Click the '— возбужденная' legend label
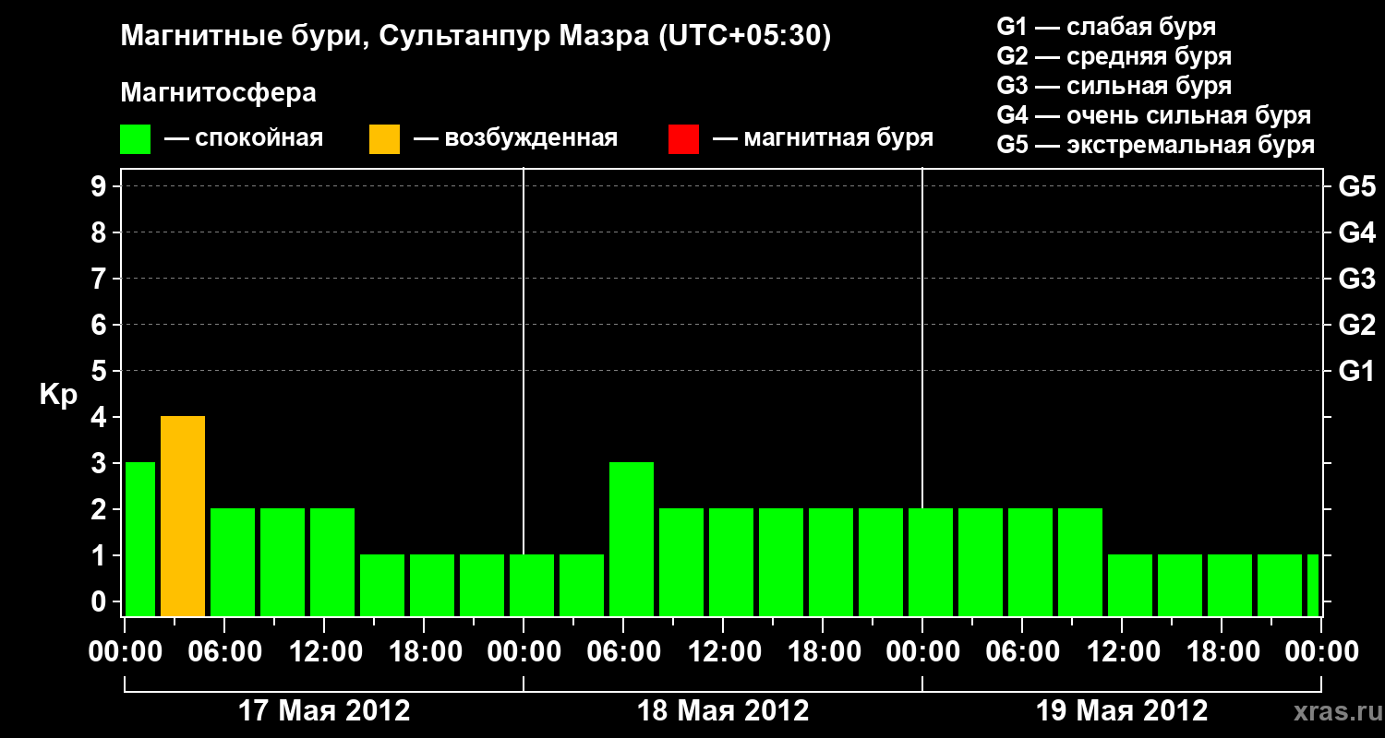 (515, 138)
